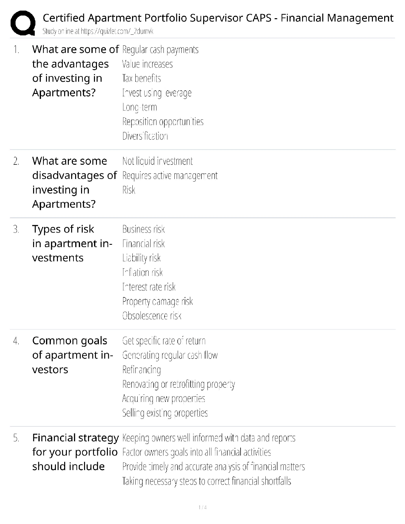This screenshot has height=524, width=405.
Task: Click the page number indicator 1 / 4
Action: tap(202, 507)
